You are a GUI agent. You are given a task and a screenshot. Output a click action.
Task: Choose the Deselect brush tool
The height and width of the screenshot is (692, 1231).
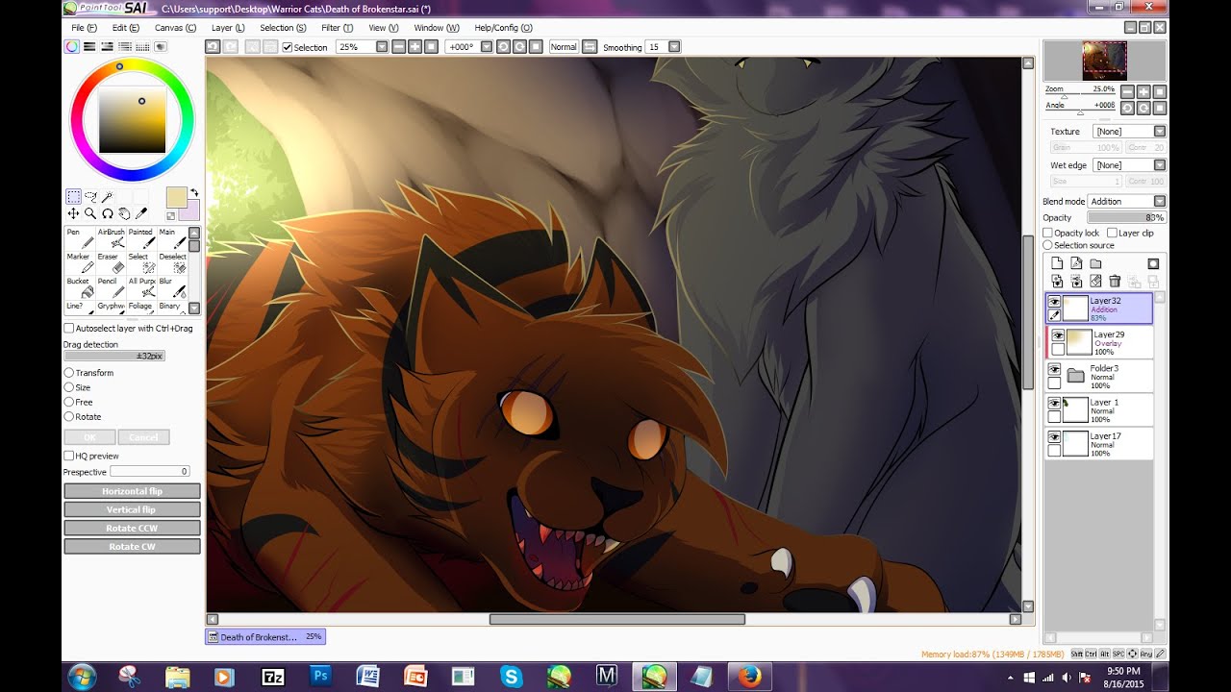pos(172,263)
